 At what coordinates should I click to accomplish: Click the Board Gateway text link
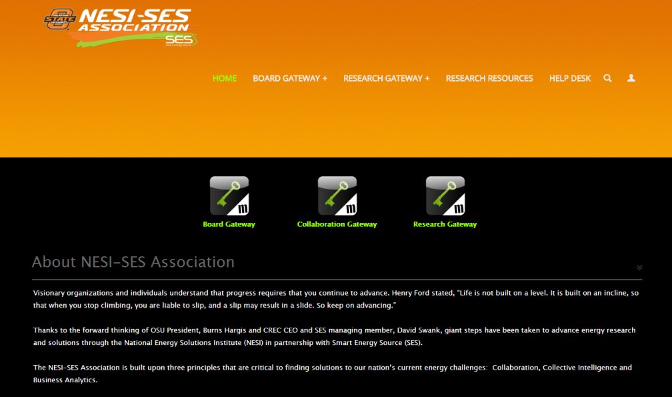tap(229, 224)
